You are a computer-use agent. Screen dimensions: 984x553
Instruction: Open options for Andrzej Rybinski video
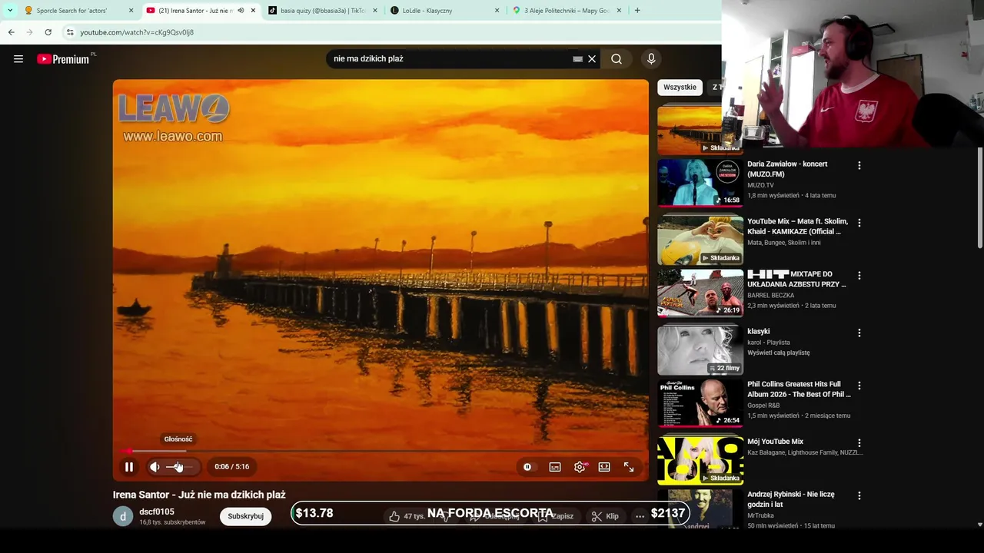(859, 495)
